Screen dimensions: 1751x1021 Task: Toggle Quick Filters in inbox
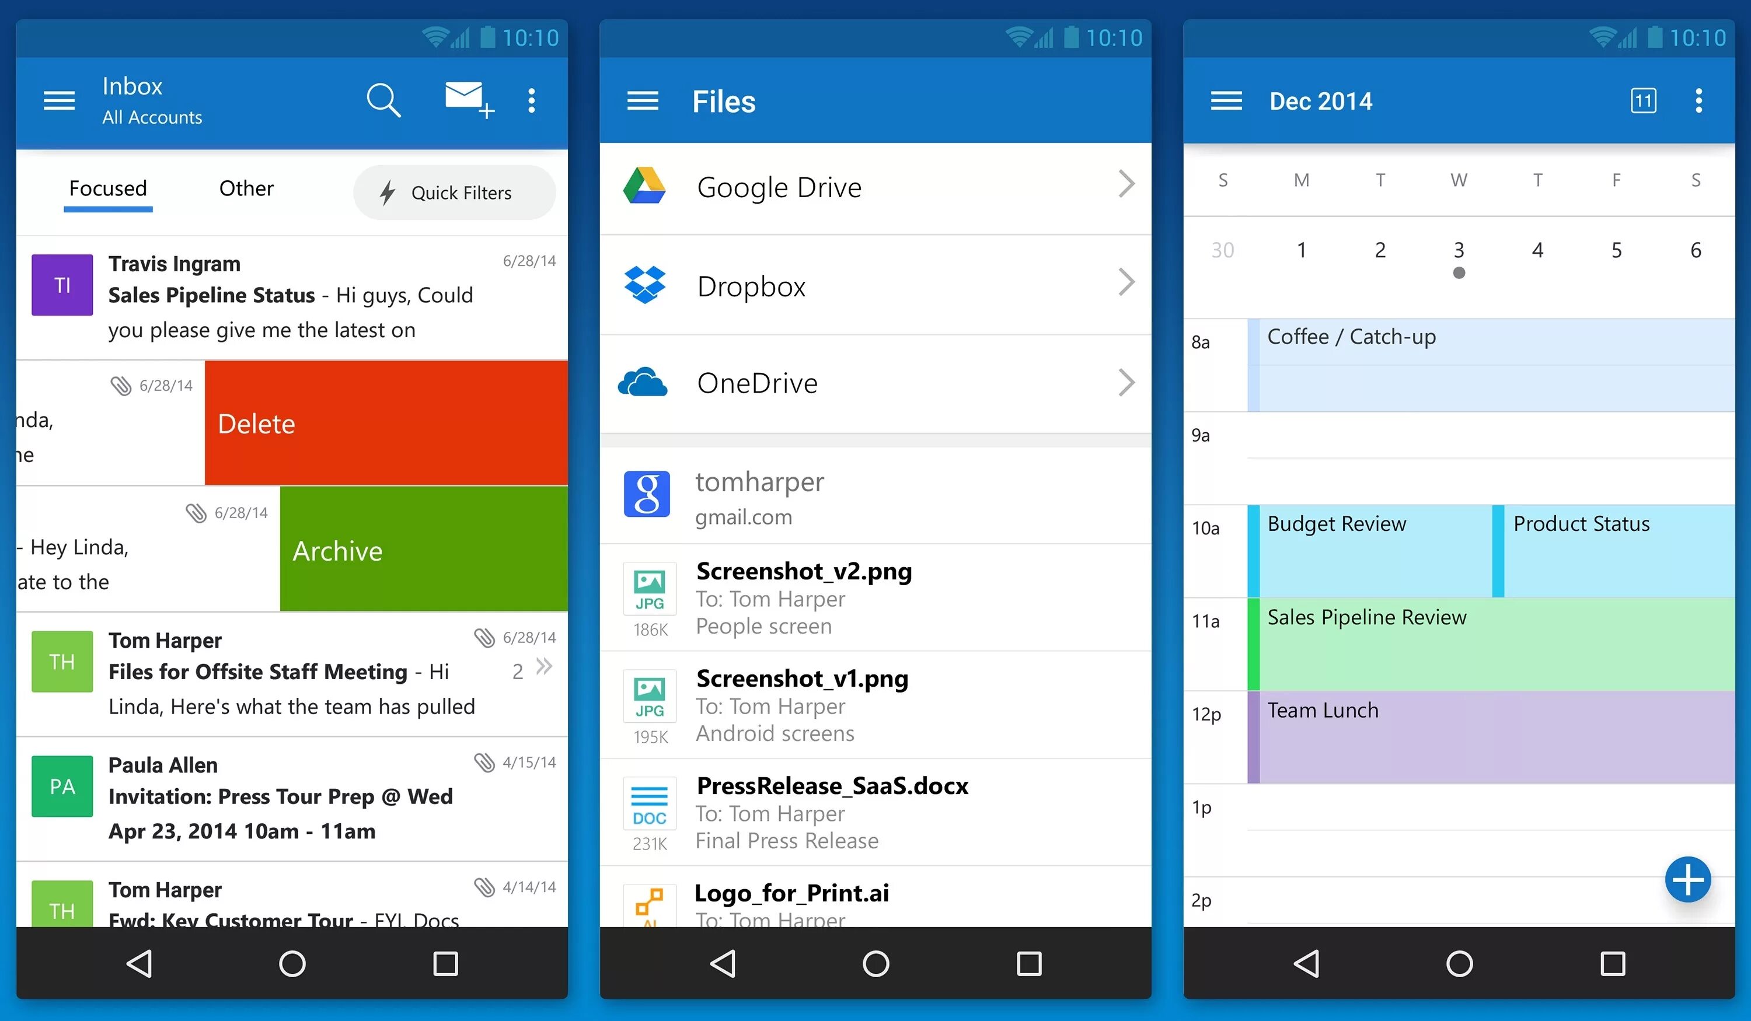click(x=450, y=192)
